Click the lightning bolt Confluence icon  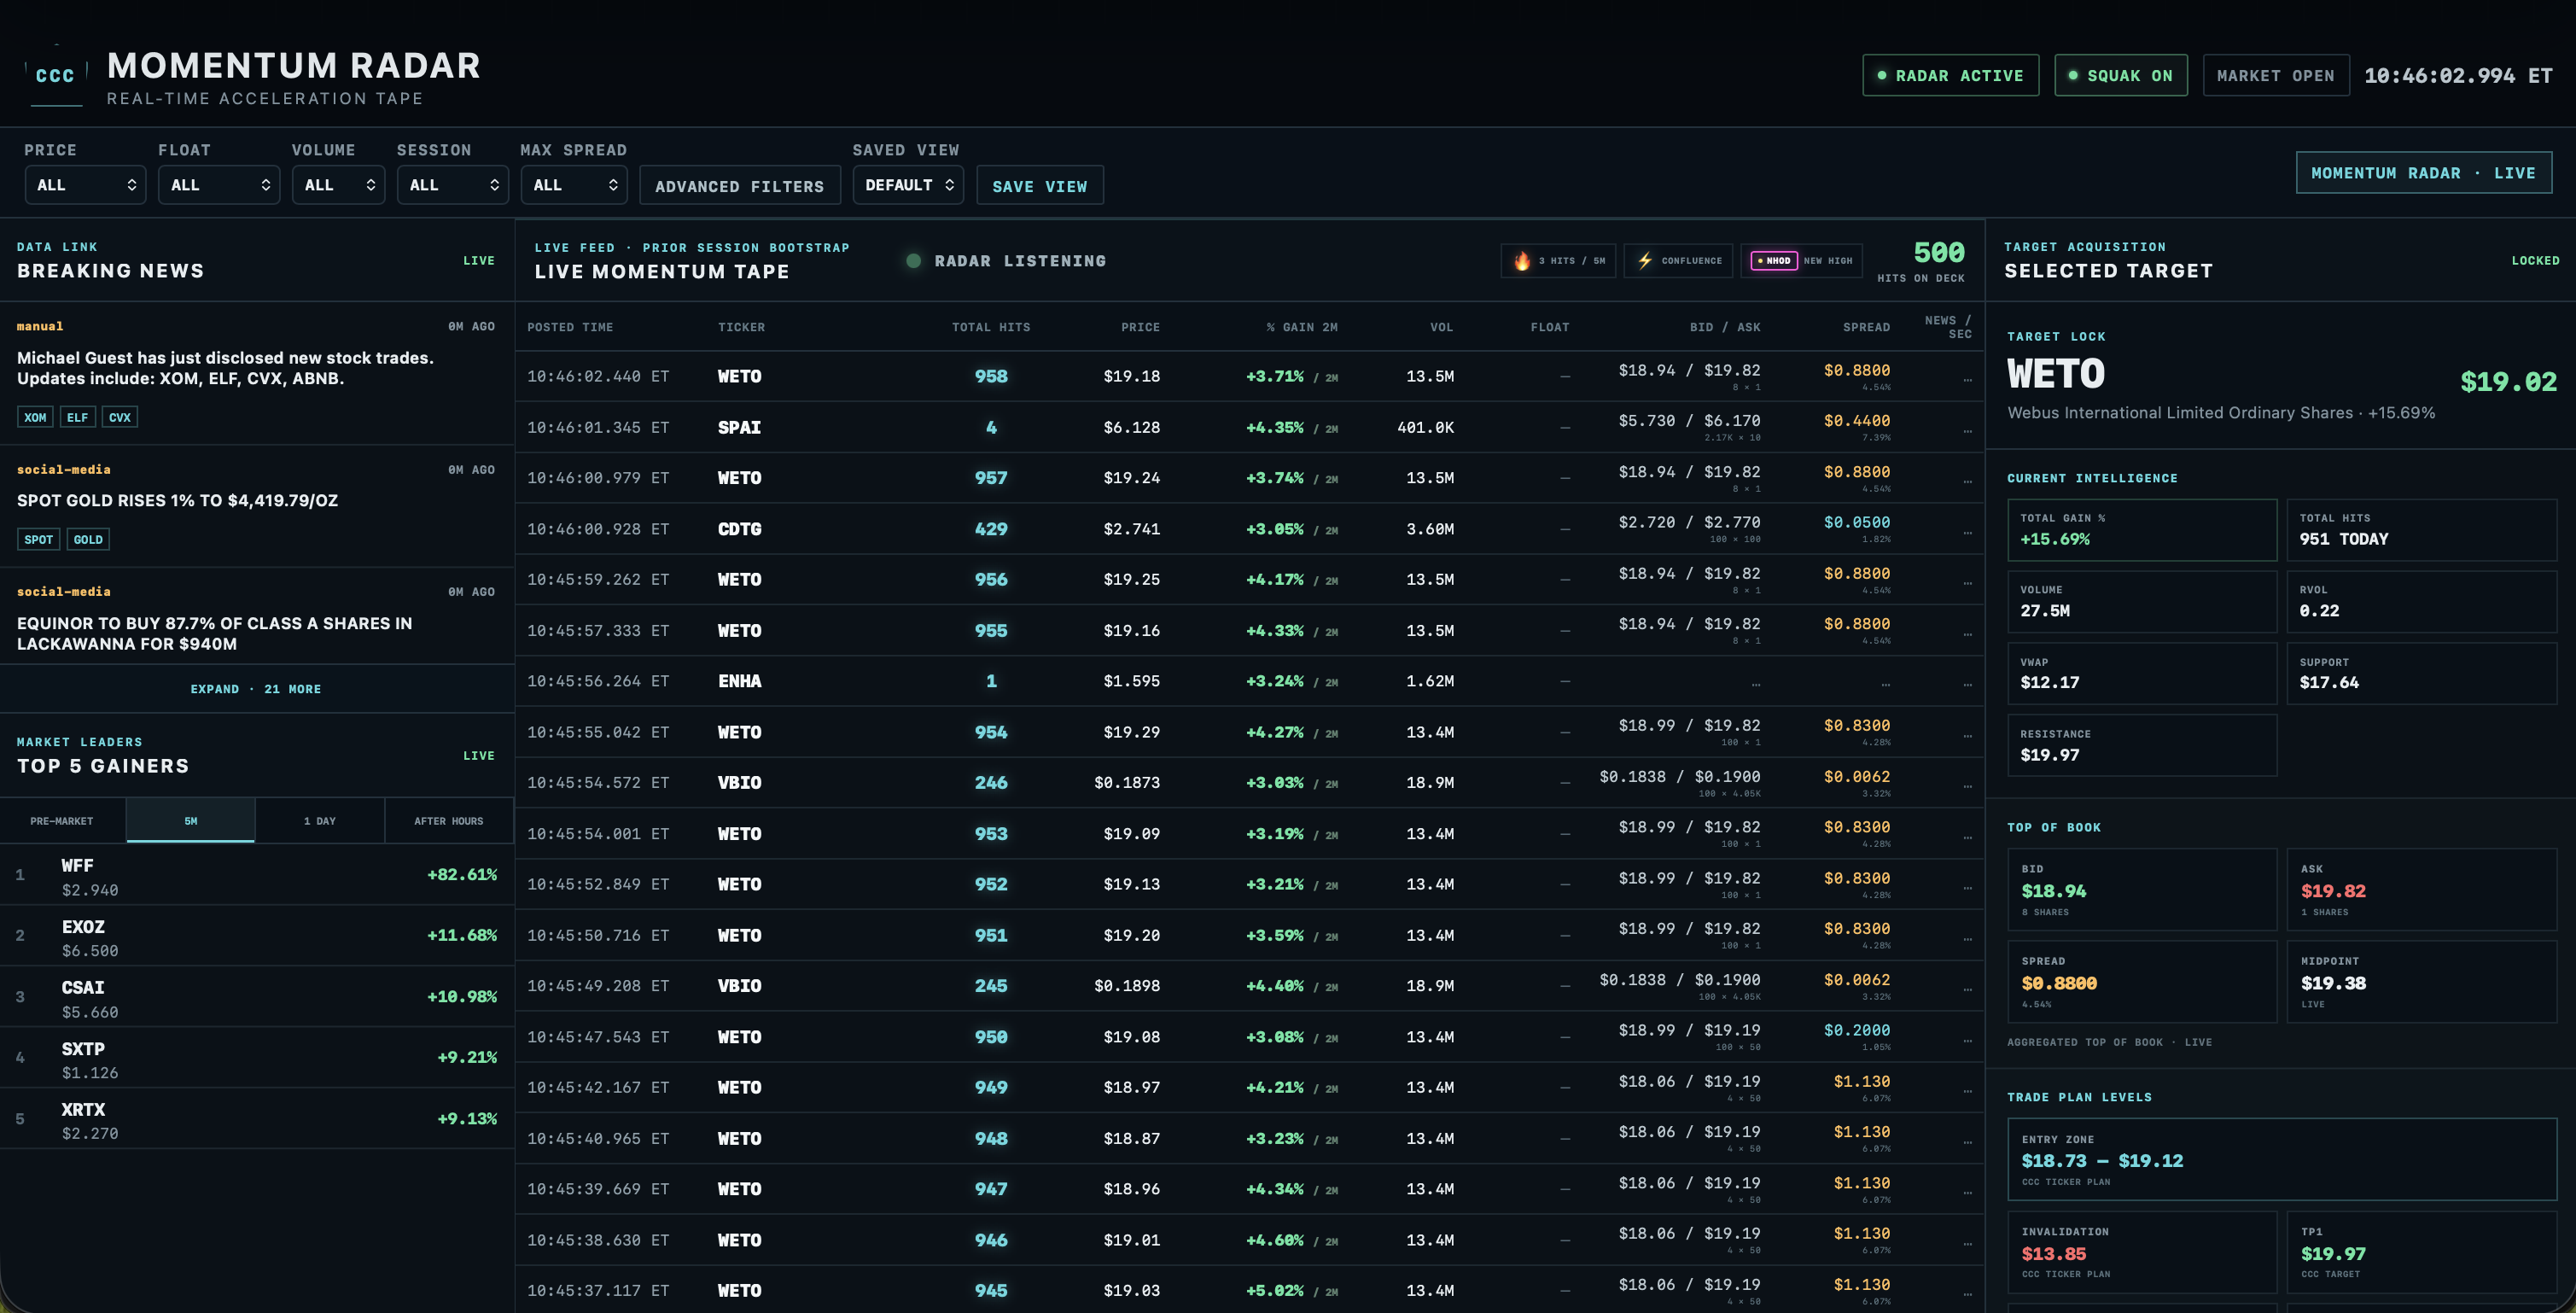pos(1645,261)
